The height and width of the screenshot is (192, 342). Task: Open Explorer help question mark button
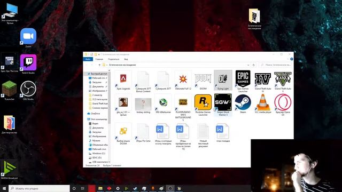click(292, 59)
